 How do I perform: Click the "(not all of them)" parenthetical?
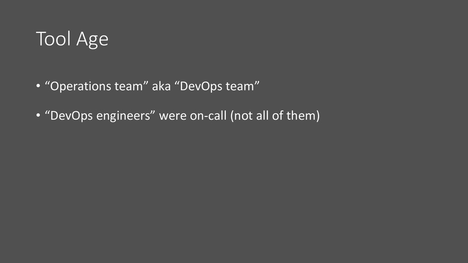point(275,116)
